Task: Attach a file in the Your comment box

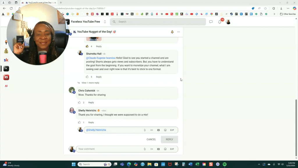Action: [145, 149]
